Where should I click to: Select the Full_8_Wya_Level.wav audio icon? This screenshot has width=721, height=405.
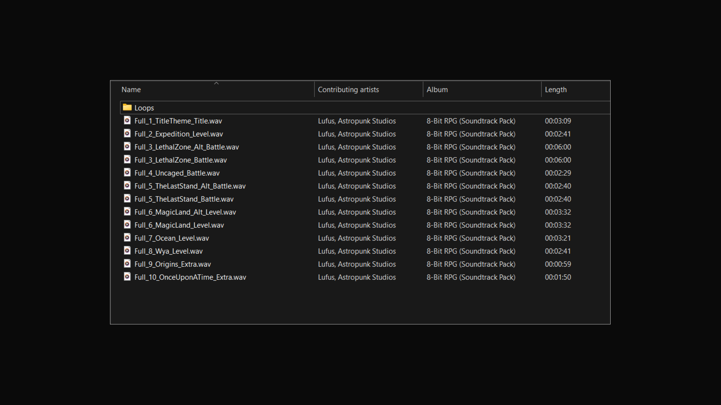click(x=127, y=251)
